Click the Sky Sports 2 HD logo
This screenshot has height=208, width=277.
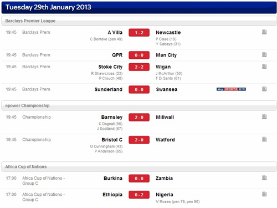click(231, 89)
